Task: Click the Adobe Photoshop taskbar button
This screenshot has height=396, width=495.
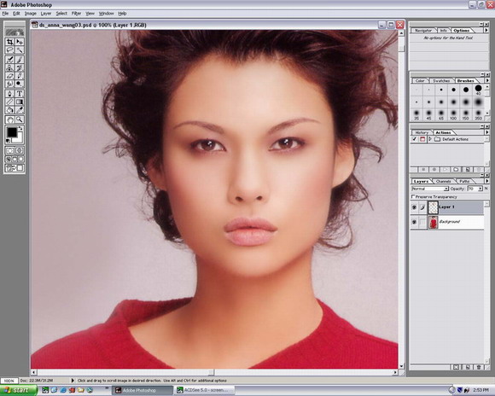Action: click(x=143, y=390)
